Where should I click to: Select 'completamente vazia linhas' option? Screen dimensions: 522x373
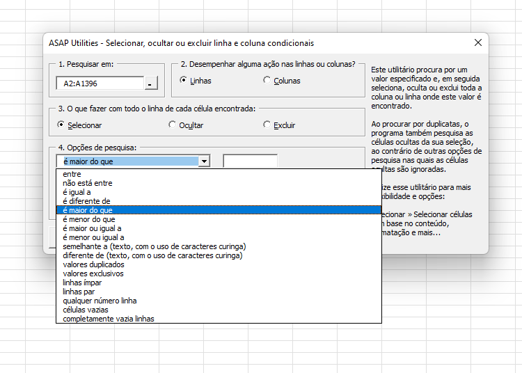click(x=219, y=319)
